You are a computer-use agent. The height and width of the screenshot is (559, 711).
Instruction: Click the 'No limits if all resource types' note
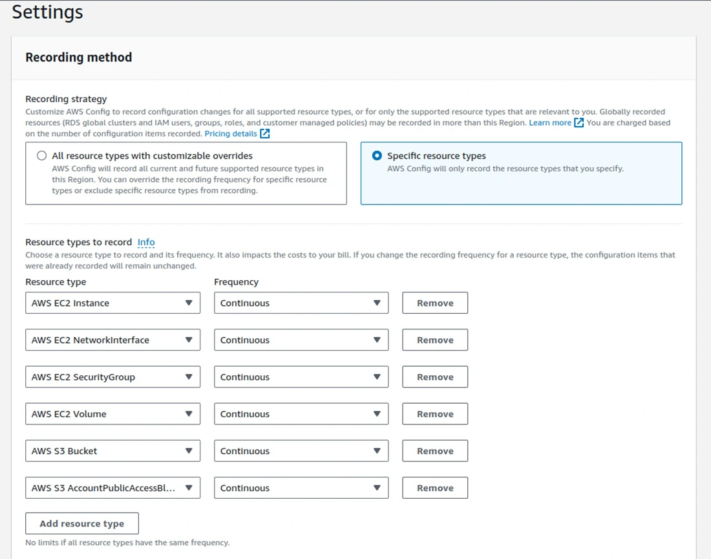pos(127,542)
